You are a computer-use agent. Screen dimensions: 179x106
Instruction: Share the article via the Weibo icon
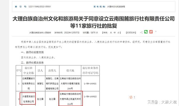tap(151, 32)
